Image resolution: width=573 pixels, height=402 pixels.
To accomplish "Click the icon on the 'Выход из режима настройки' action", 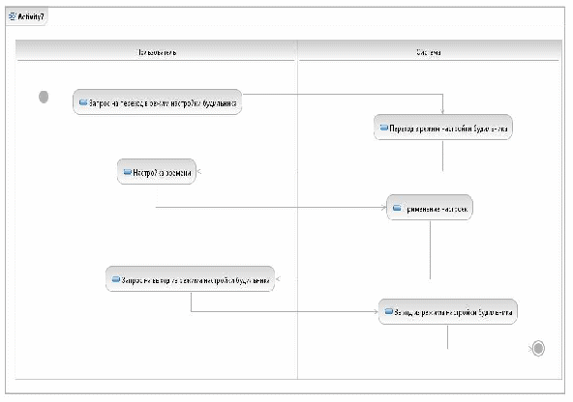I will tap(388, 311).
